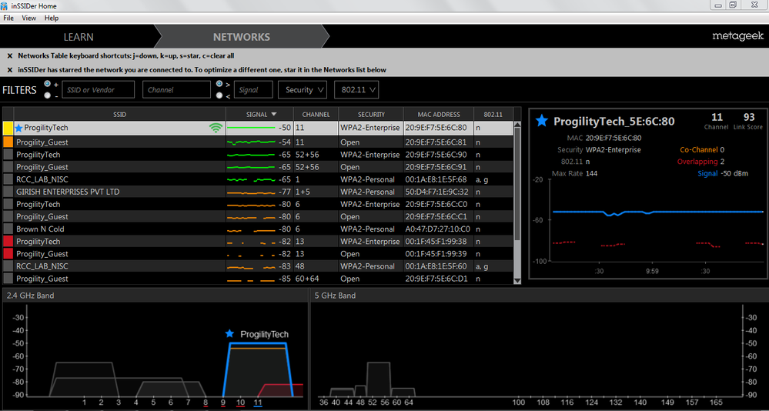Screen dimensions: 769x411
Task: Select the minus (exclude) SSID filter radio
Action: (x=47, y=95)
